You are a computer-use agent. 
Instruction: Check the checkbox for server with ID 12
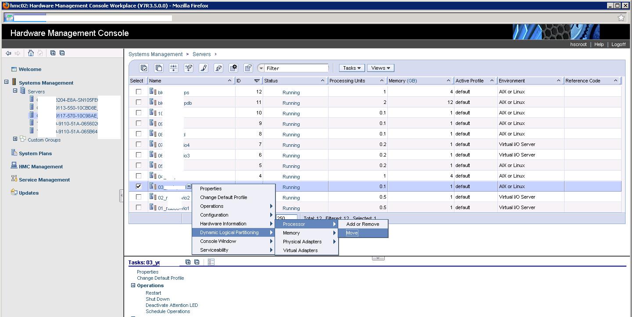click(x=139, y=92)
